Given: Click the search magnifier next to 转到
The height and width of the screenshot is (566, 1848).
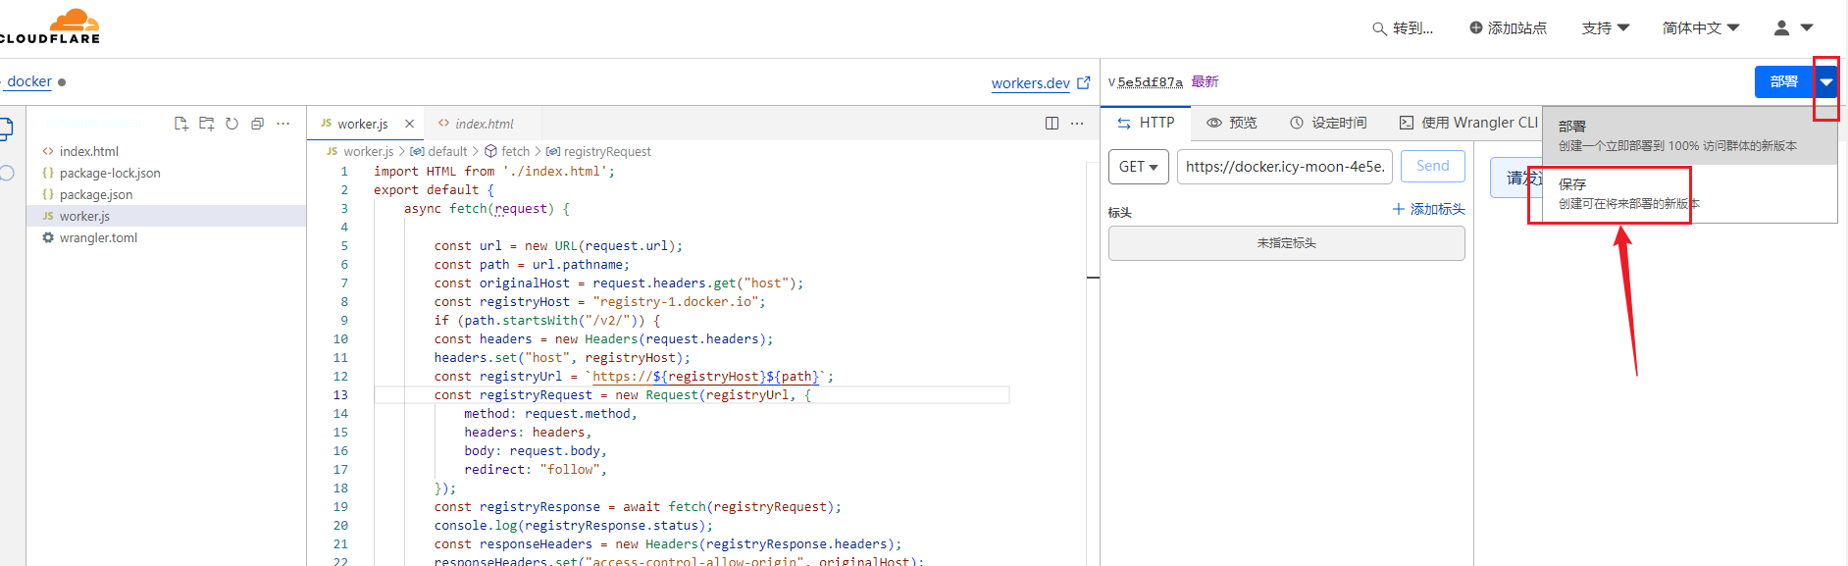Looking at the screenshot, I should (x=1379, y=28).
